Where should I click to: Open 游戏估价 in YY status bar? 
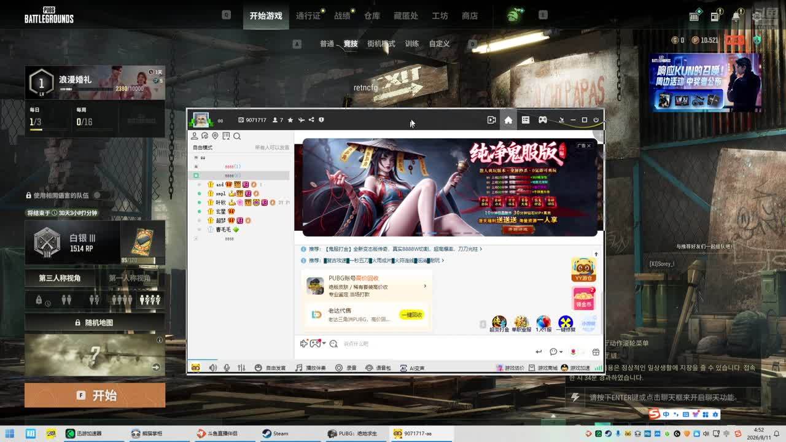coord(510,368)
